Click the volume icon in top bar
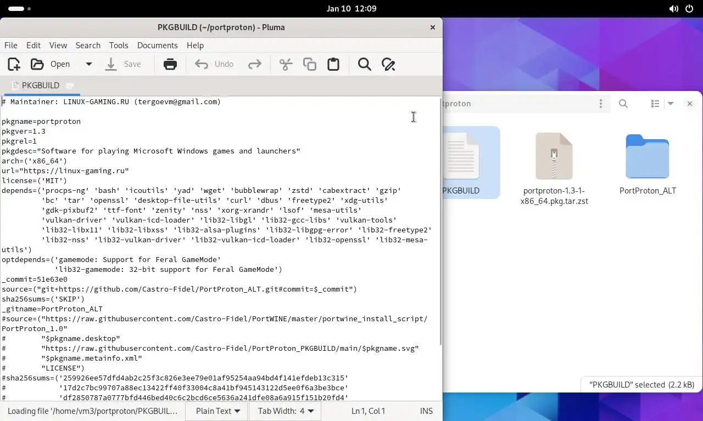 (x=674, y=9)
